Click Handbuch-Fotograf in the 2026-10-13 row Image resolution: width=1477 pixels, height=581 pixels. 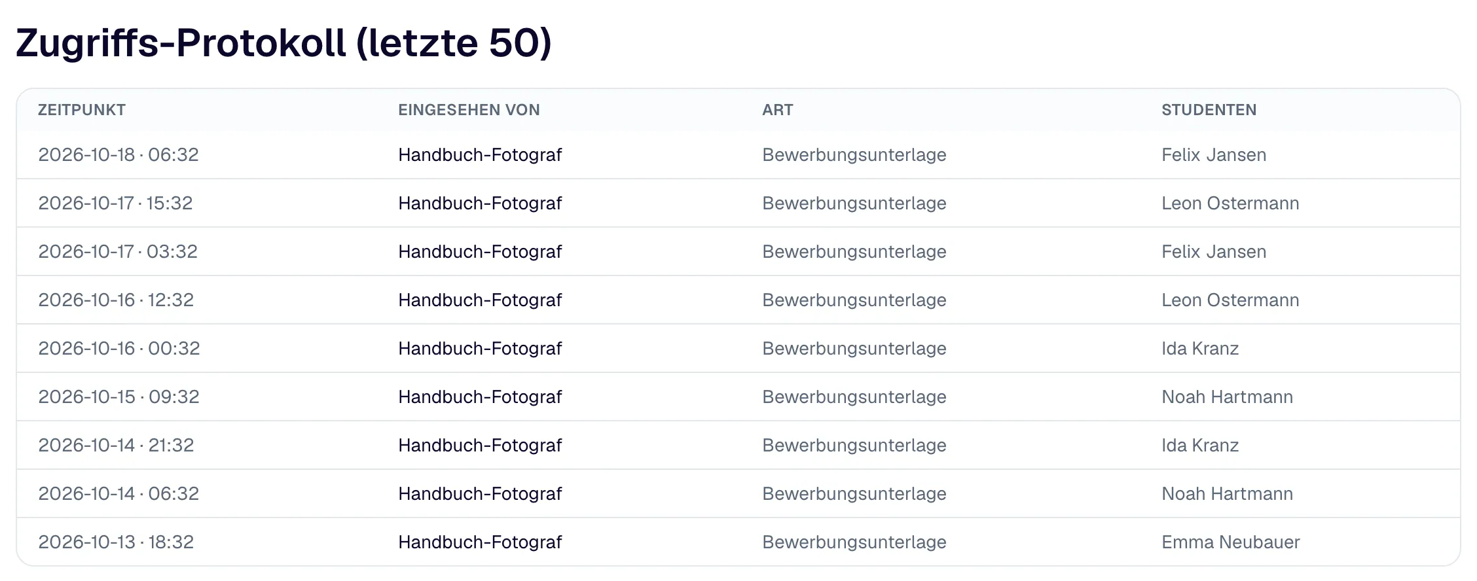480,542
